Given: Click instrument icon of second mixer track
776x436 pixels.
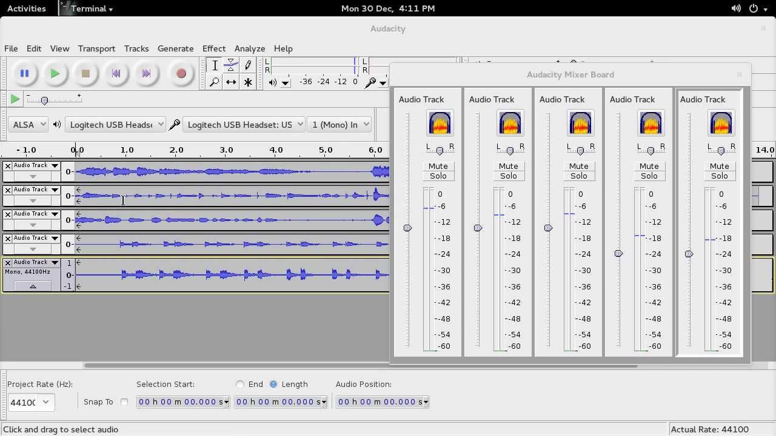Looking at the screenshot, I should point(510,124).
